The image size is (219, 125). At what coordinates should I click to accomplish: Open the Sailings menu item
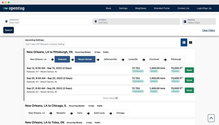pos(123,8)
